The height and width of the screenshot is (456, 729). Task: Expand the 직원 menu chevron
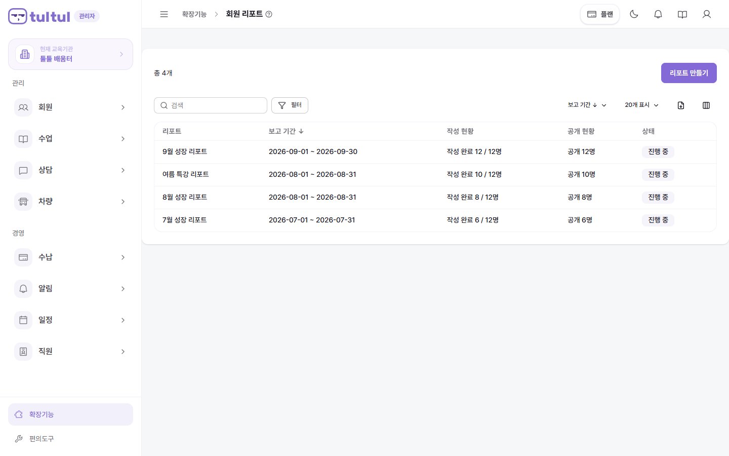pyautogui.click(x=123, y=352)
